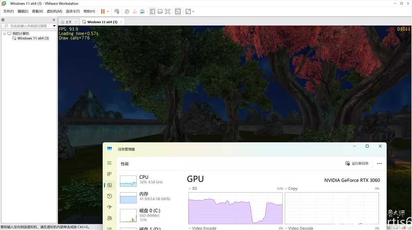This screenshot has height=230, width=412.
Task: Open the Task Manager startup apps icon
Action: pyautogui.click(x=110, y=207)
